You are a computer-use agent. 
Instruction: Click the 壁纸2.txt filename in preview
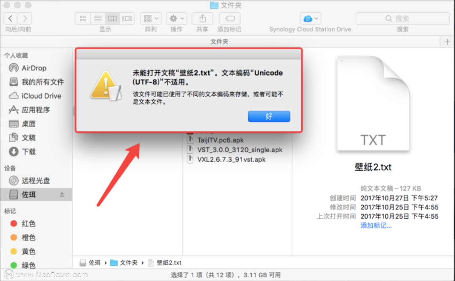click(x=373, y=167)
